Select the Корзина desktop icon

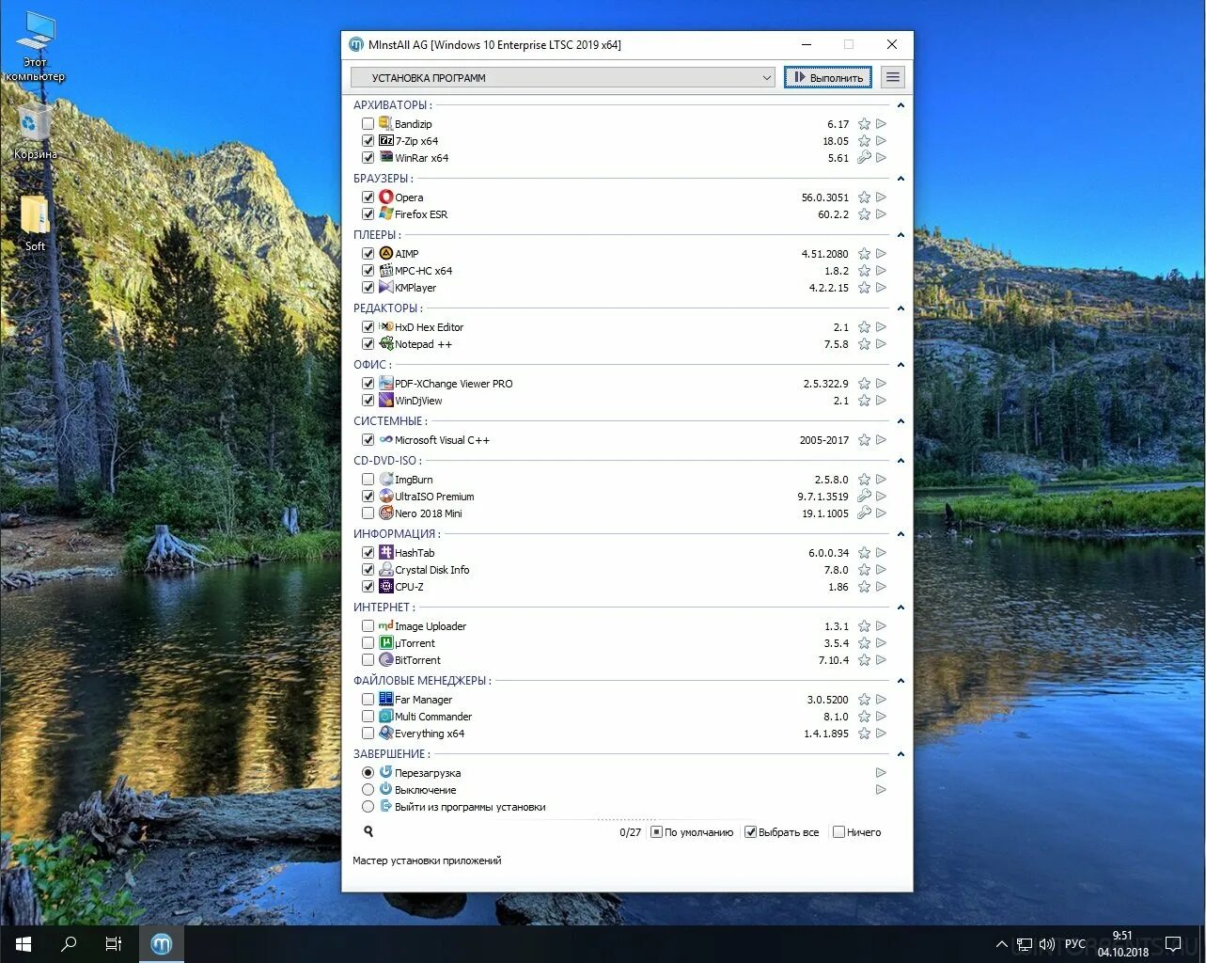35,132
